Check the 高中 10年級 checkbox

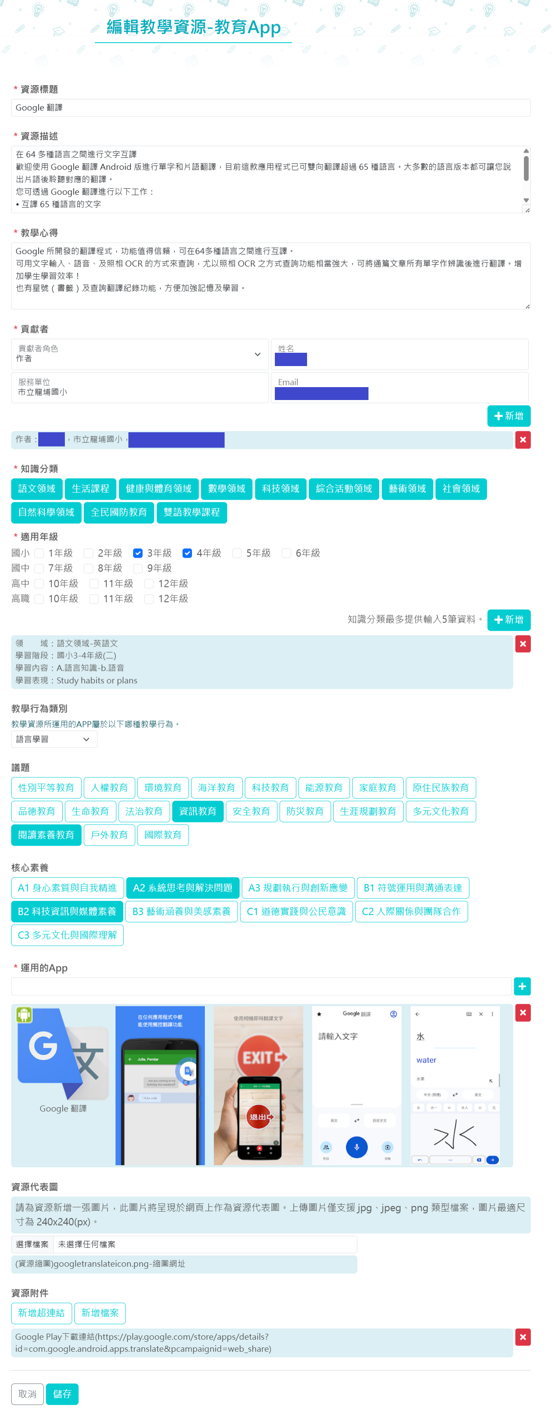[x=39, y=584]
